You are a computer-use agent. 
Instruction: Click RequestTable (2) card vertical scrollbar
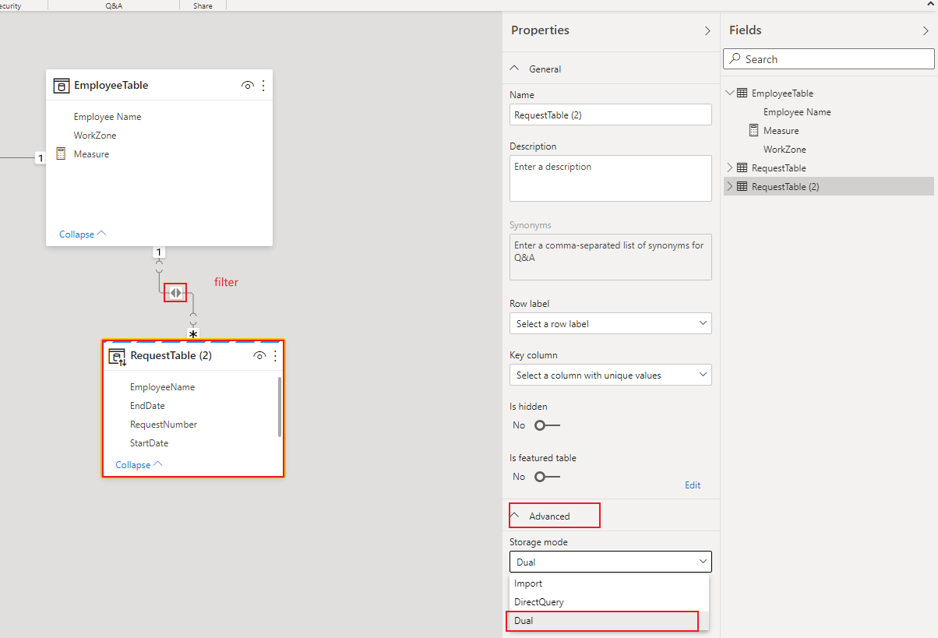(x=280, y=407)
